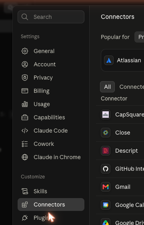Select the All connectors filter tab
This screenshot has height=225, width=144.
[x=108, y=87]
